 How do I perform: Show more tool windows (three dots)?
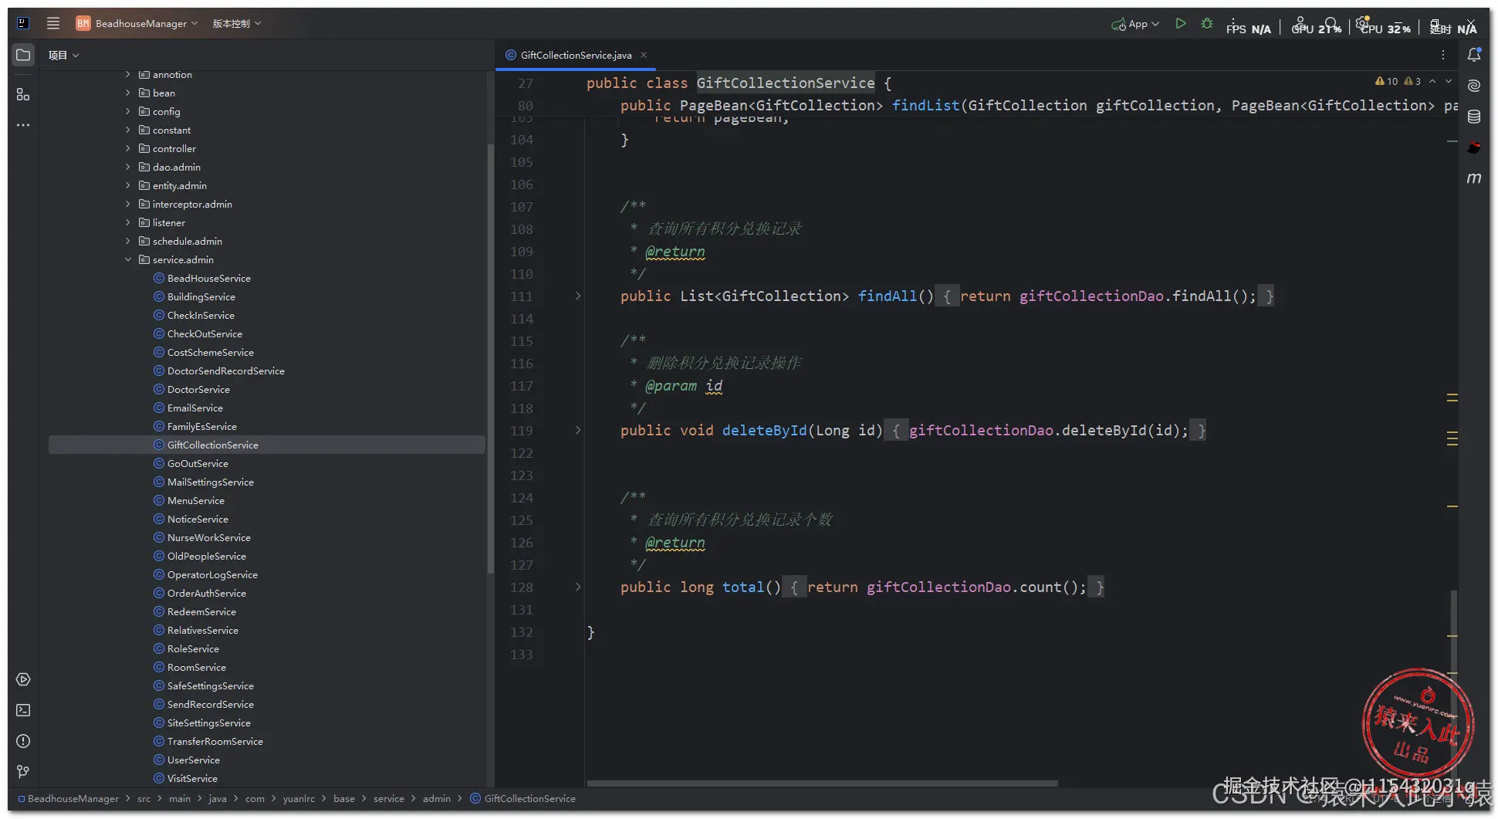point(23,125)
